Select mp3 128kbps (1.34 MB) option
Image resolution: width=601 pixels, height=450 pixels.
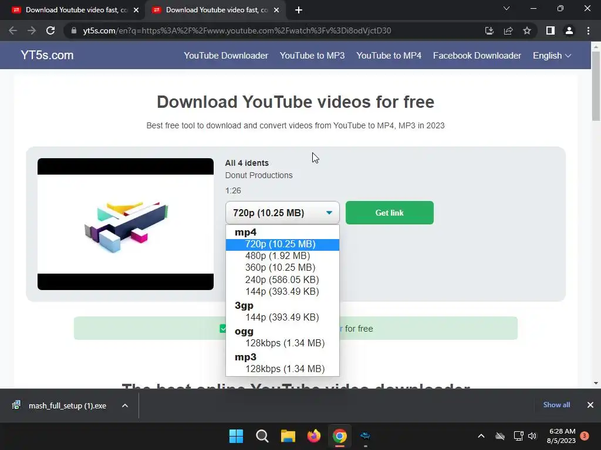click(282, 369)
